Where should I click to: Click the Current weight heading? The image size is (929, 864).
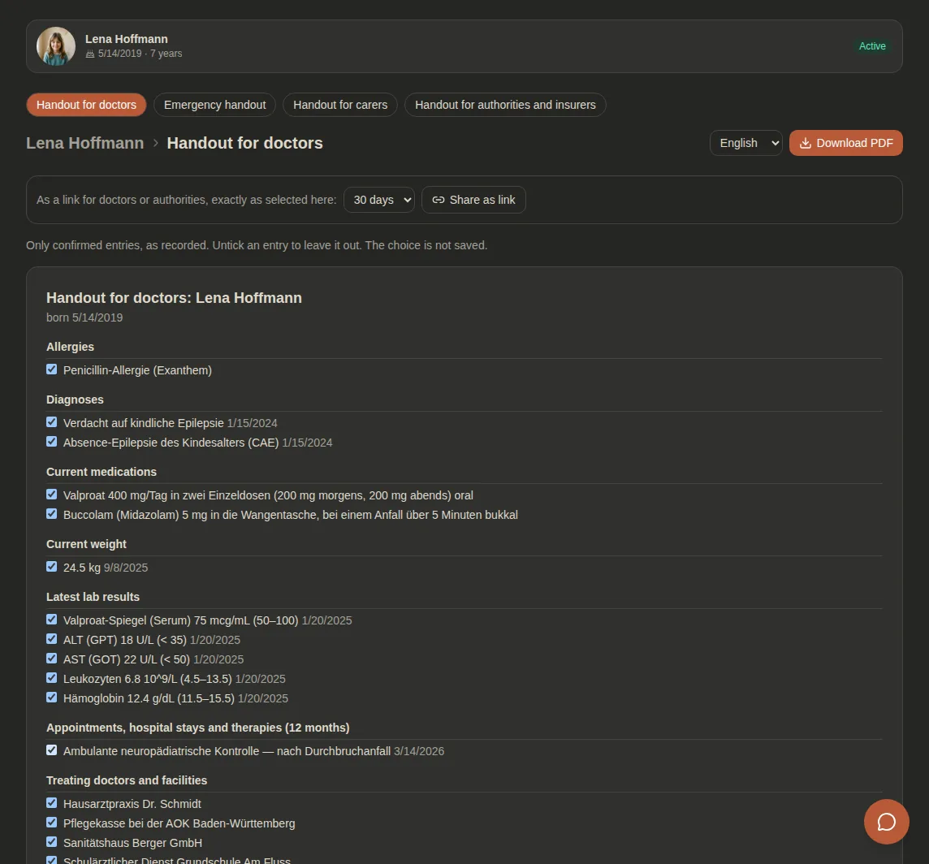click(87, 544)
